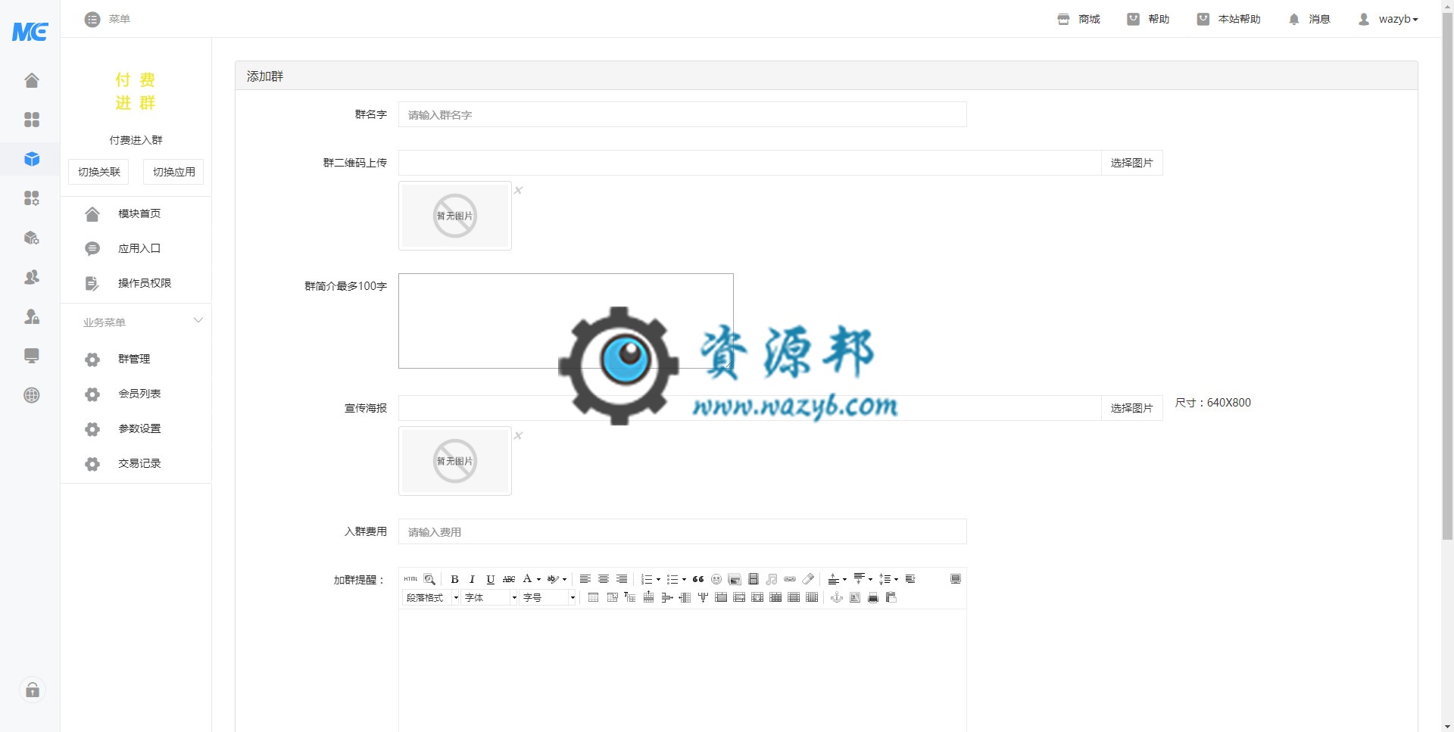Insert a table in the editor
The width and height of the screenshot is (1454, 732).
[x=593, y=598]
